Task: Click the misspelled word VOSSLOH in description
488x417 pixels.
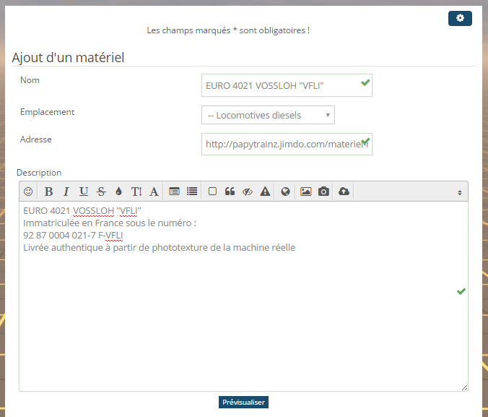Action: (x=93, y=211)
